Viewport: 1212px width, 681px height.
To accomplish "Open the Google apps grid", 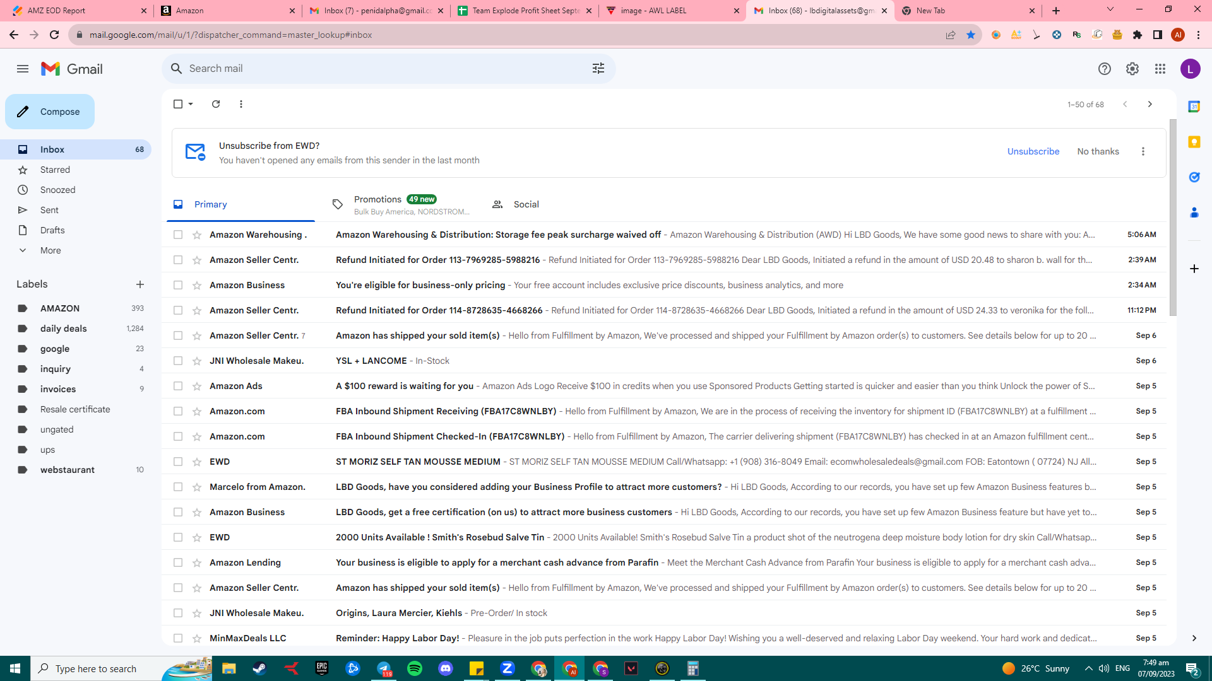I will [x=1160, y=69].
